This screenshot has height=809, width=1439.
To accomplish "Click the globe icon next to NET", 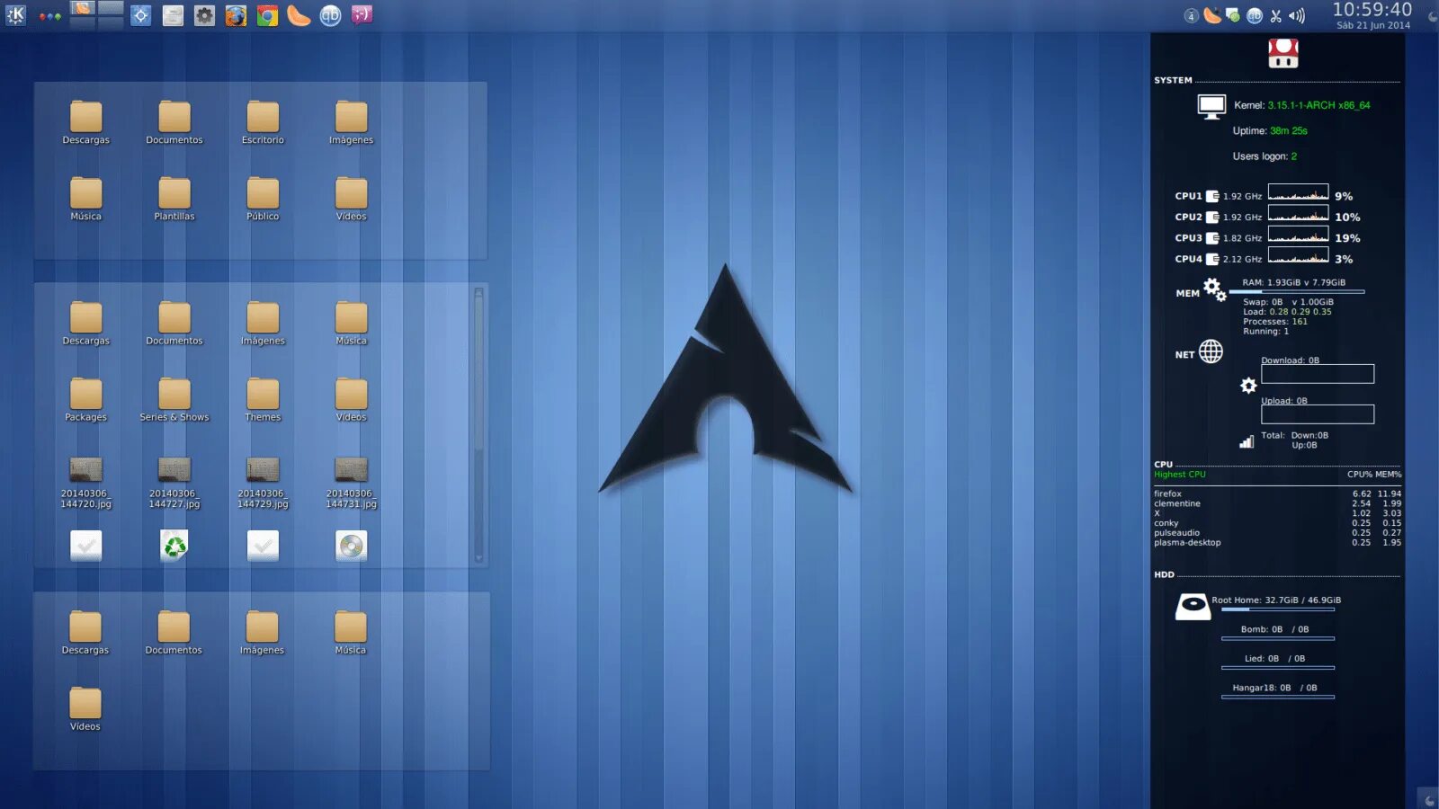I will point(1211,351).
